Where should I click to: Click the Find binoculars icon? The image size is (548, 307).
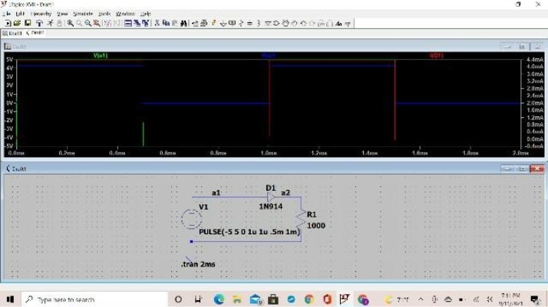[x=183, y=23]
